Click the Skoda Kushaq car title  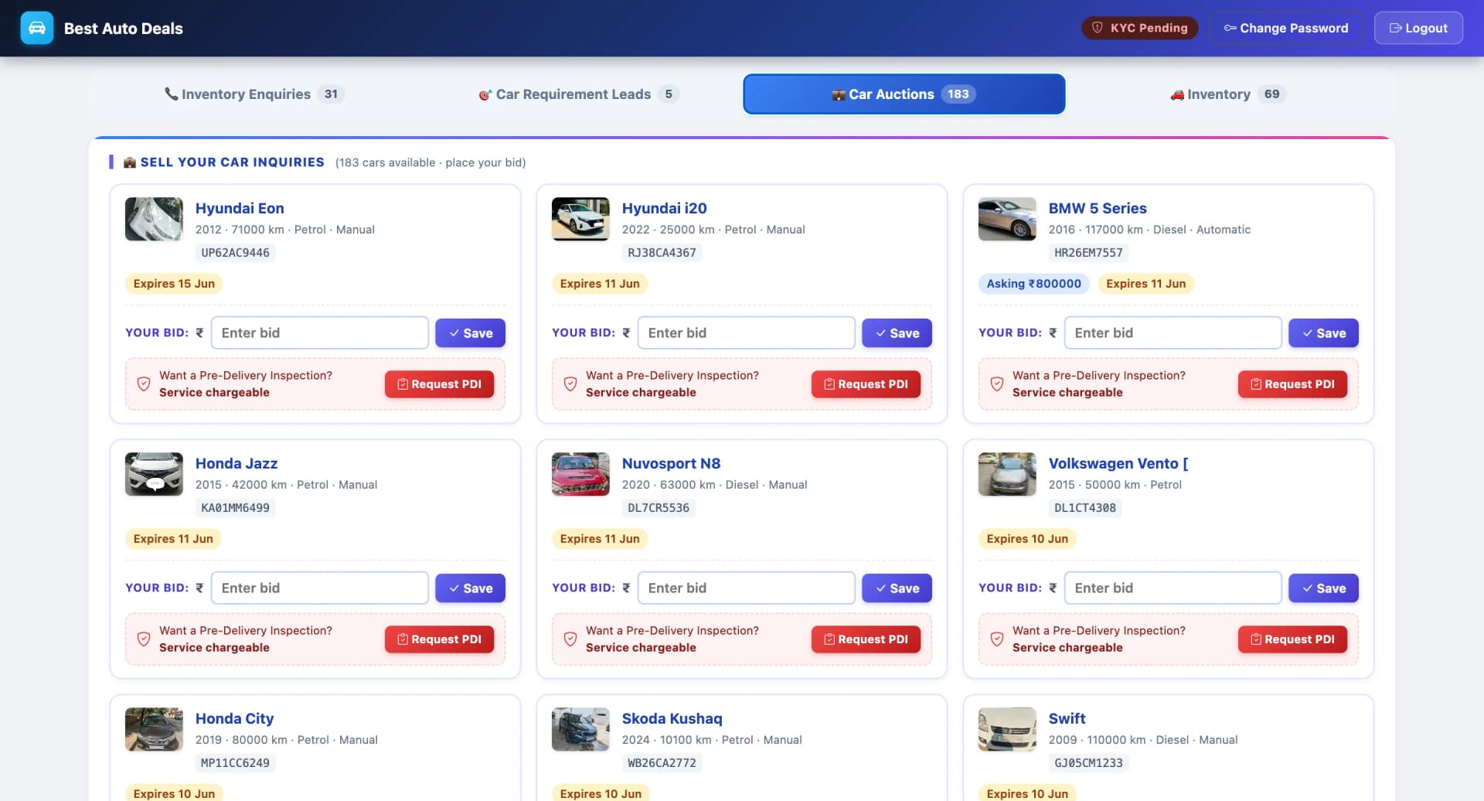(x=672, y=718)
